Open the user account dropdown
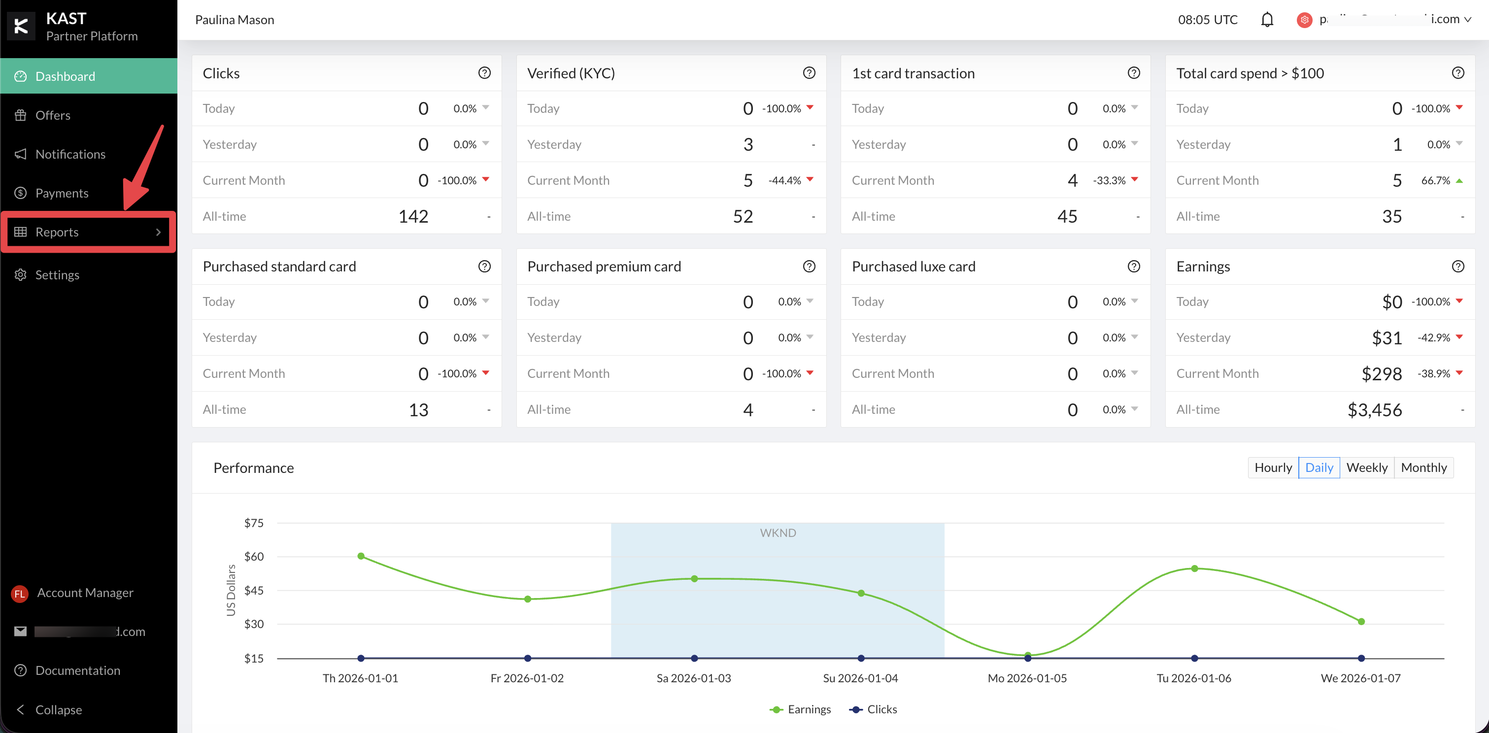 pyautogui.click(x=1384, y=20)
